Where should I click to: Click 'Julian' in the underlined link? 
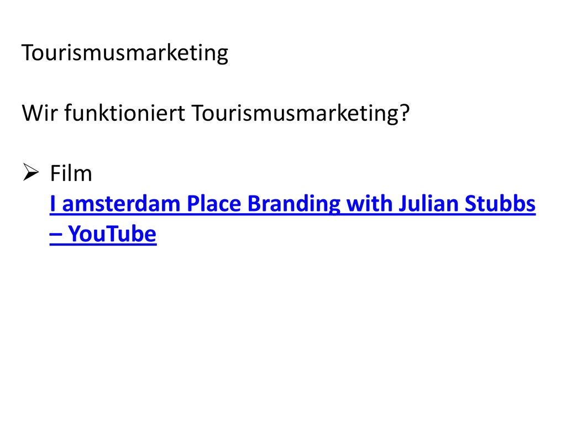pos(428,203)
